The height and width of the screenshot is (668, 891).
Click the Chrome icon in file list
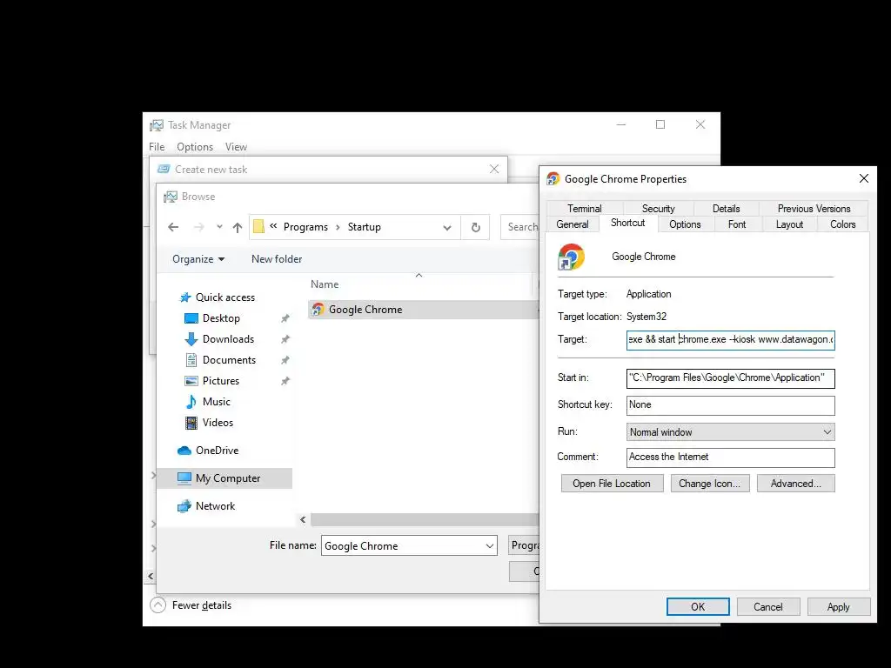click(318, 310)
